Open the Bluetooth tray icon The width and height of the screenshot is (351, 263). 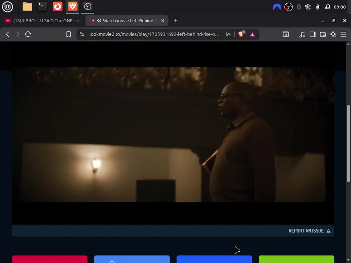point(299,7)
